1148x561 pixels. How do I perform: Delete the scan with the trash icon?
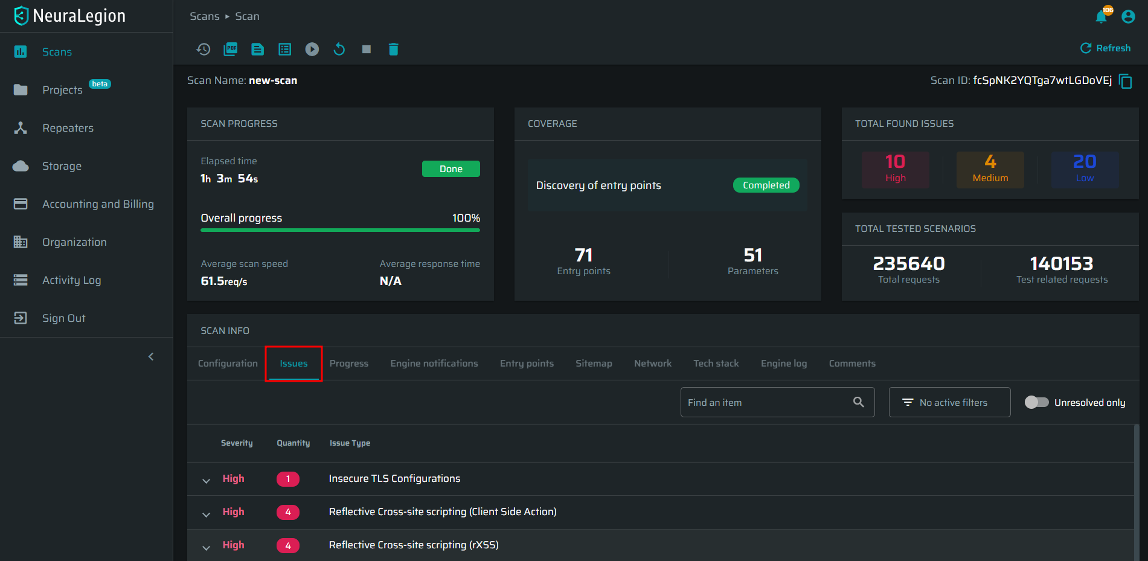394,49
